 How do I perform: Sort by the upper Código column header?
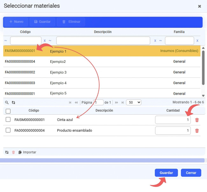pyautogui.click(x=25, y=32)
